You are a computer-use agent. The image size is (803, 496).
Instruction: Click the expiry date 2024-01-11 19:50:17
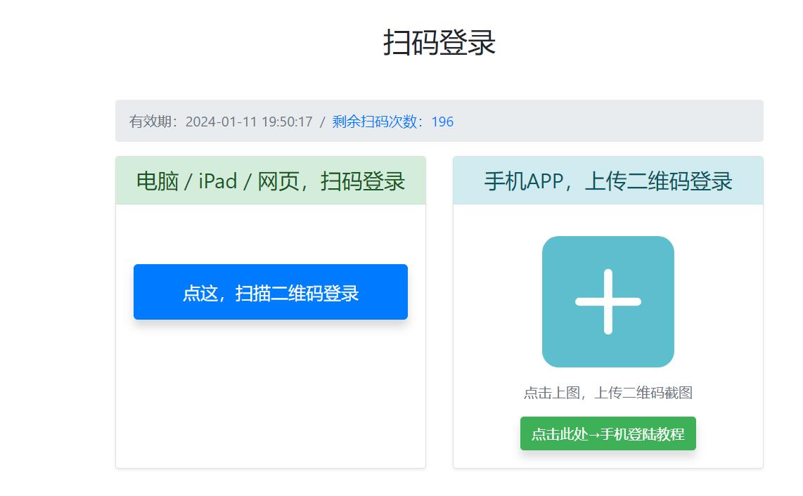click(249, 122)
